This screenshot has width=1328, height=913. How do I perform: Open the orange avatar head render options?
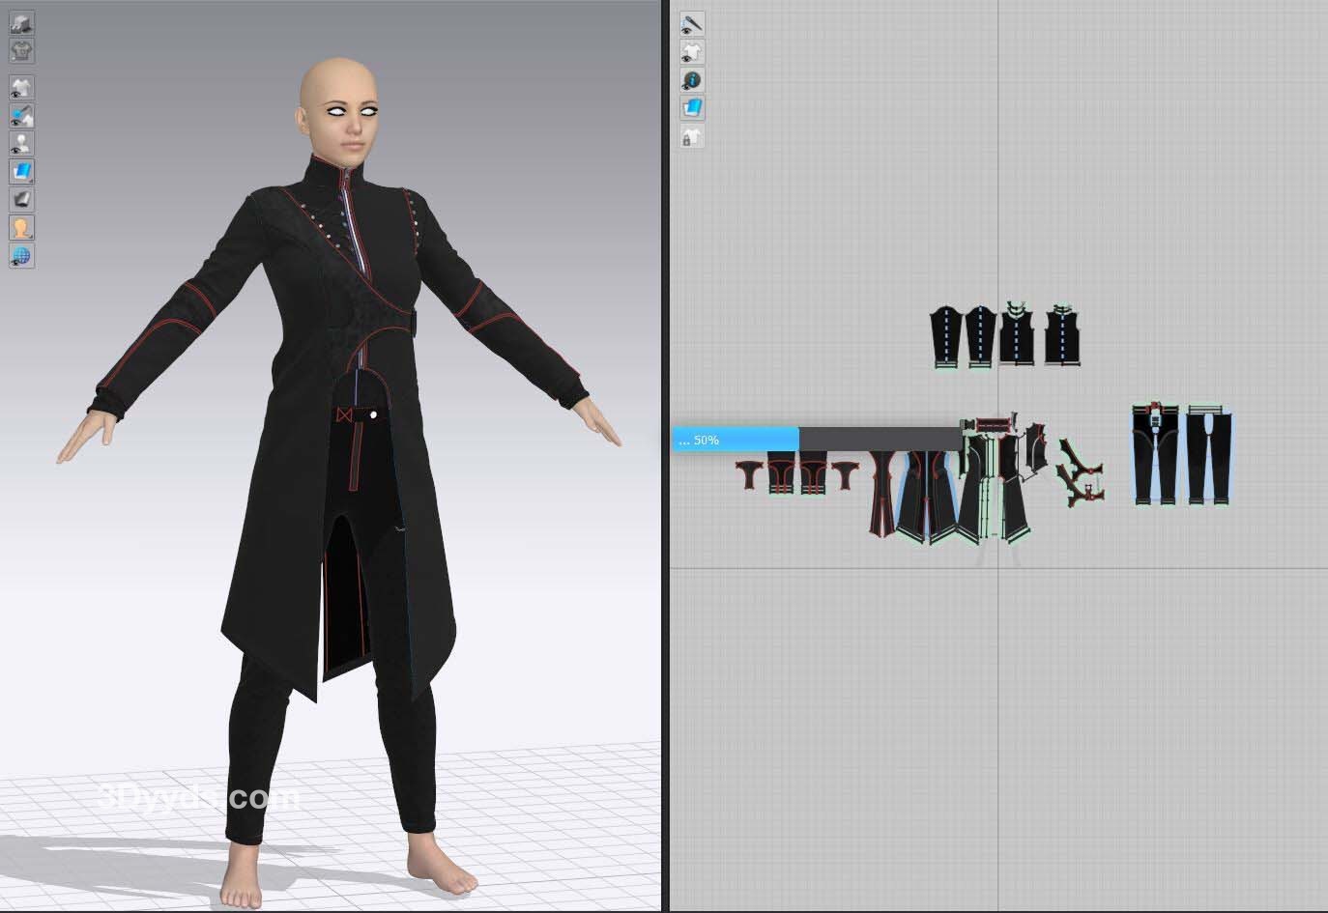pos(21,228)
